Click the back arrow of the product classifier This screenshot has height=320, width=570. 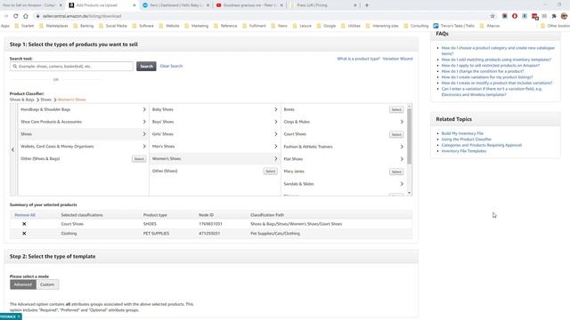point(12,149)
